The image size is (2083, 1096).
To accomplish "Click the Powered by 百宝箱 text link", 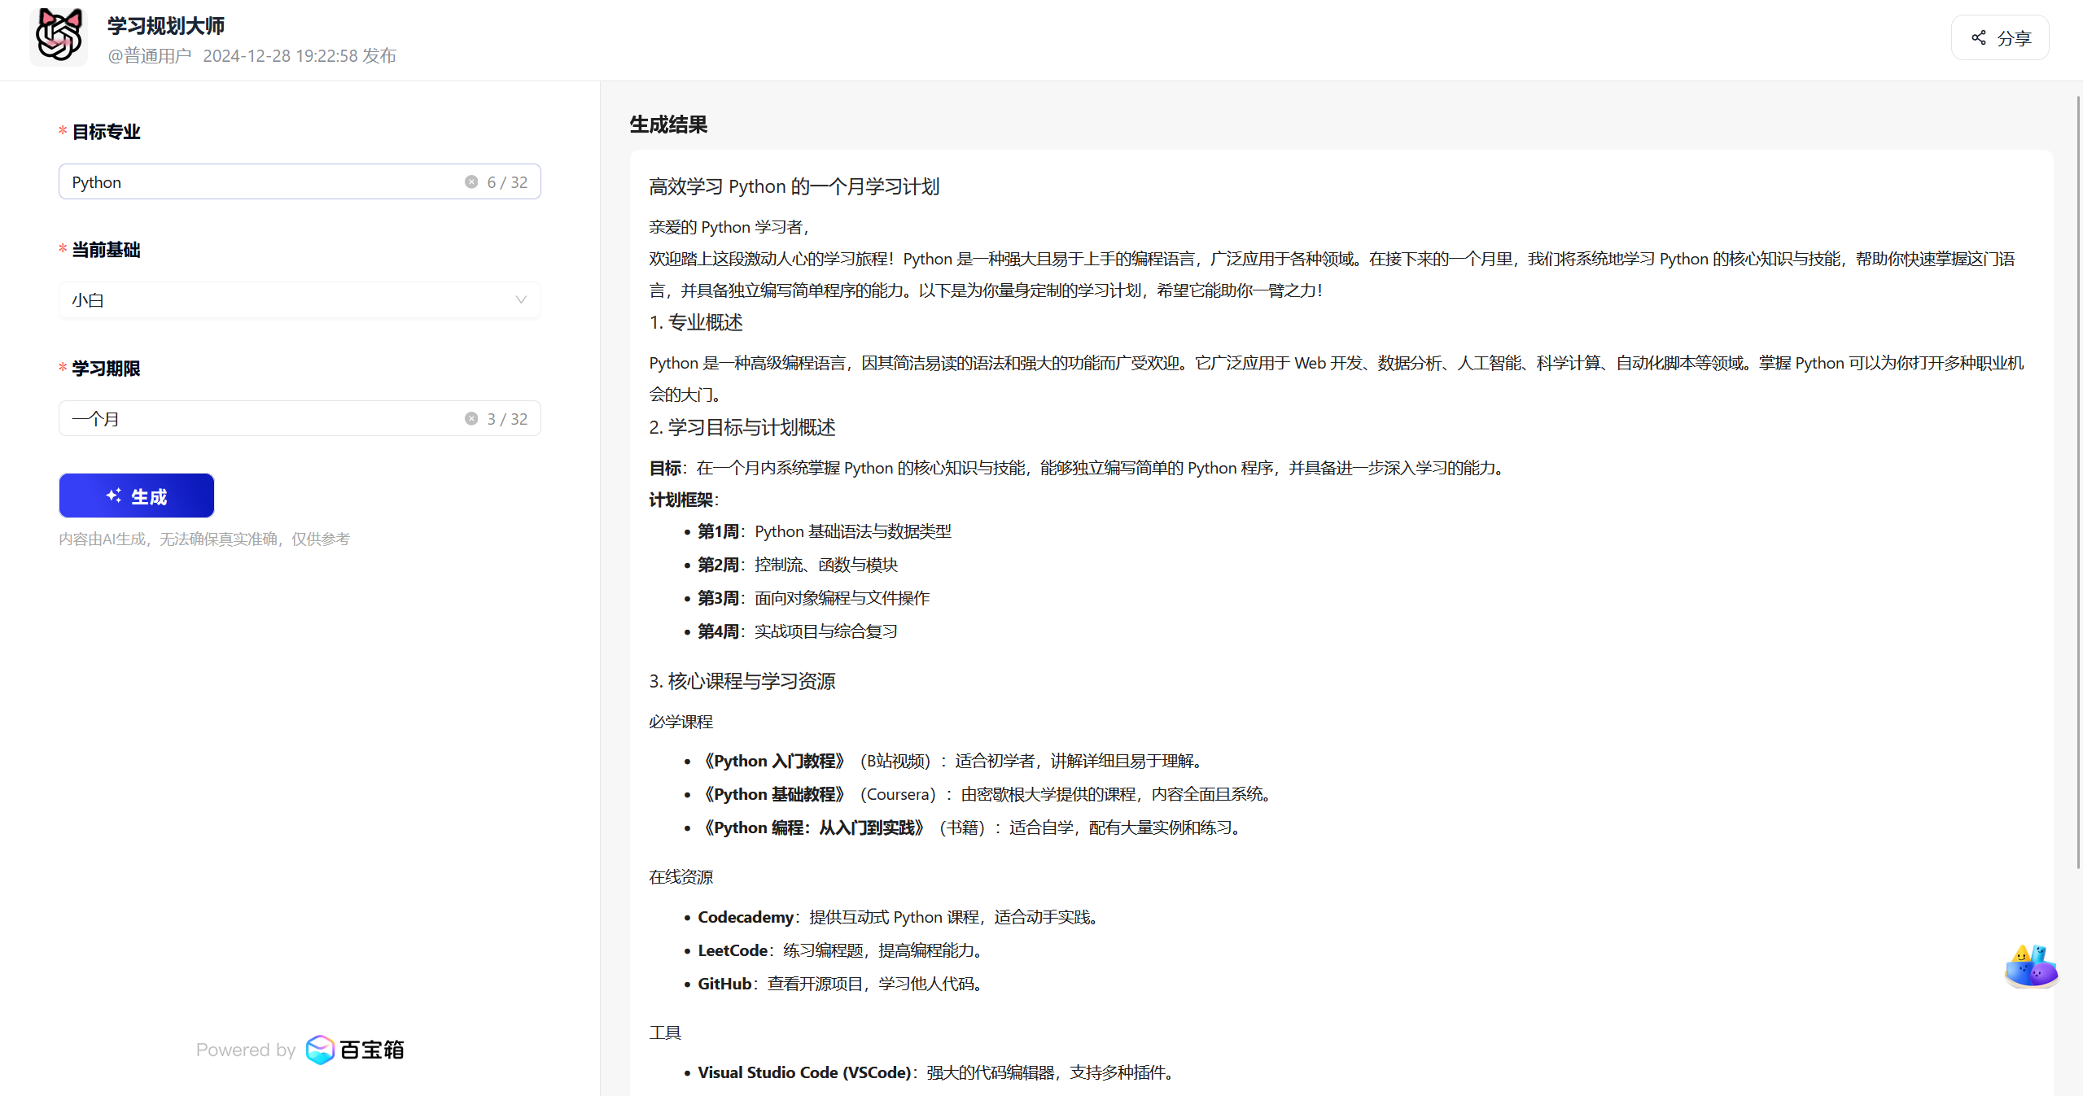I will coord(246,1050).
